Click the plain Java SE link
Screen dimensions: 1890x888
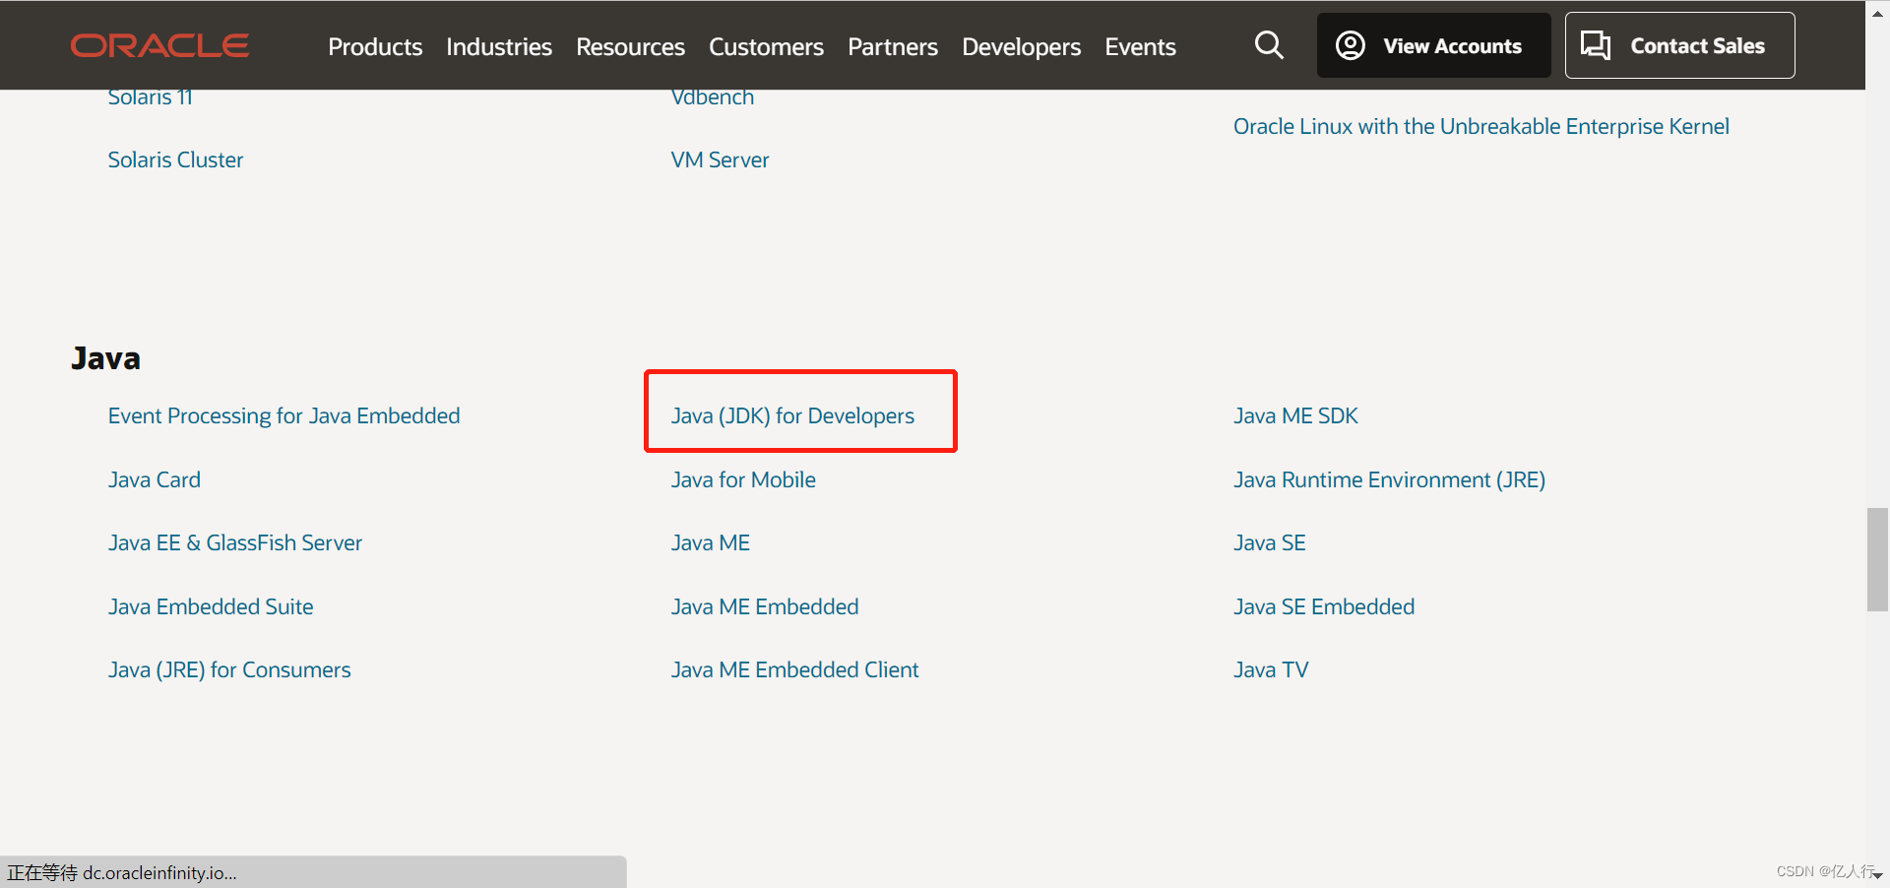pos(1269,542)
